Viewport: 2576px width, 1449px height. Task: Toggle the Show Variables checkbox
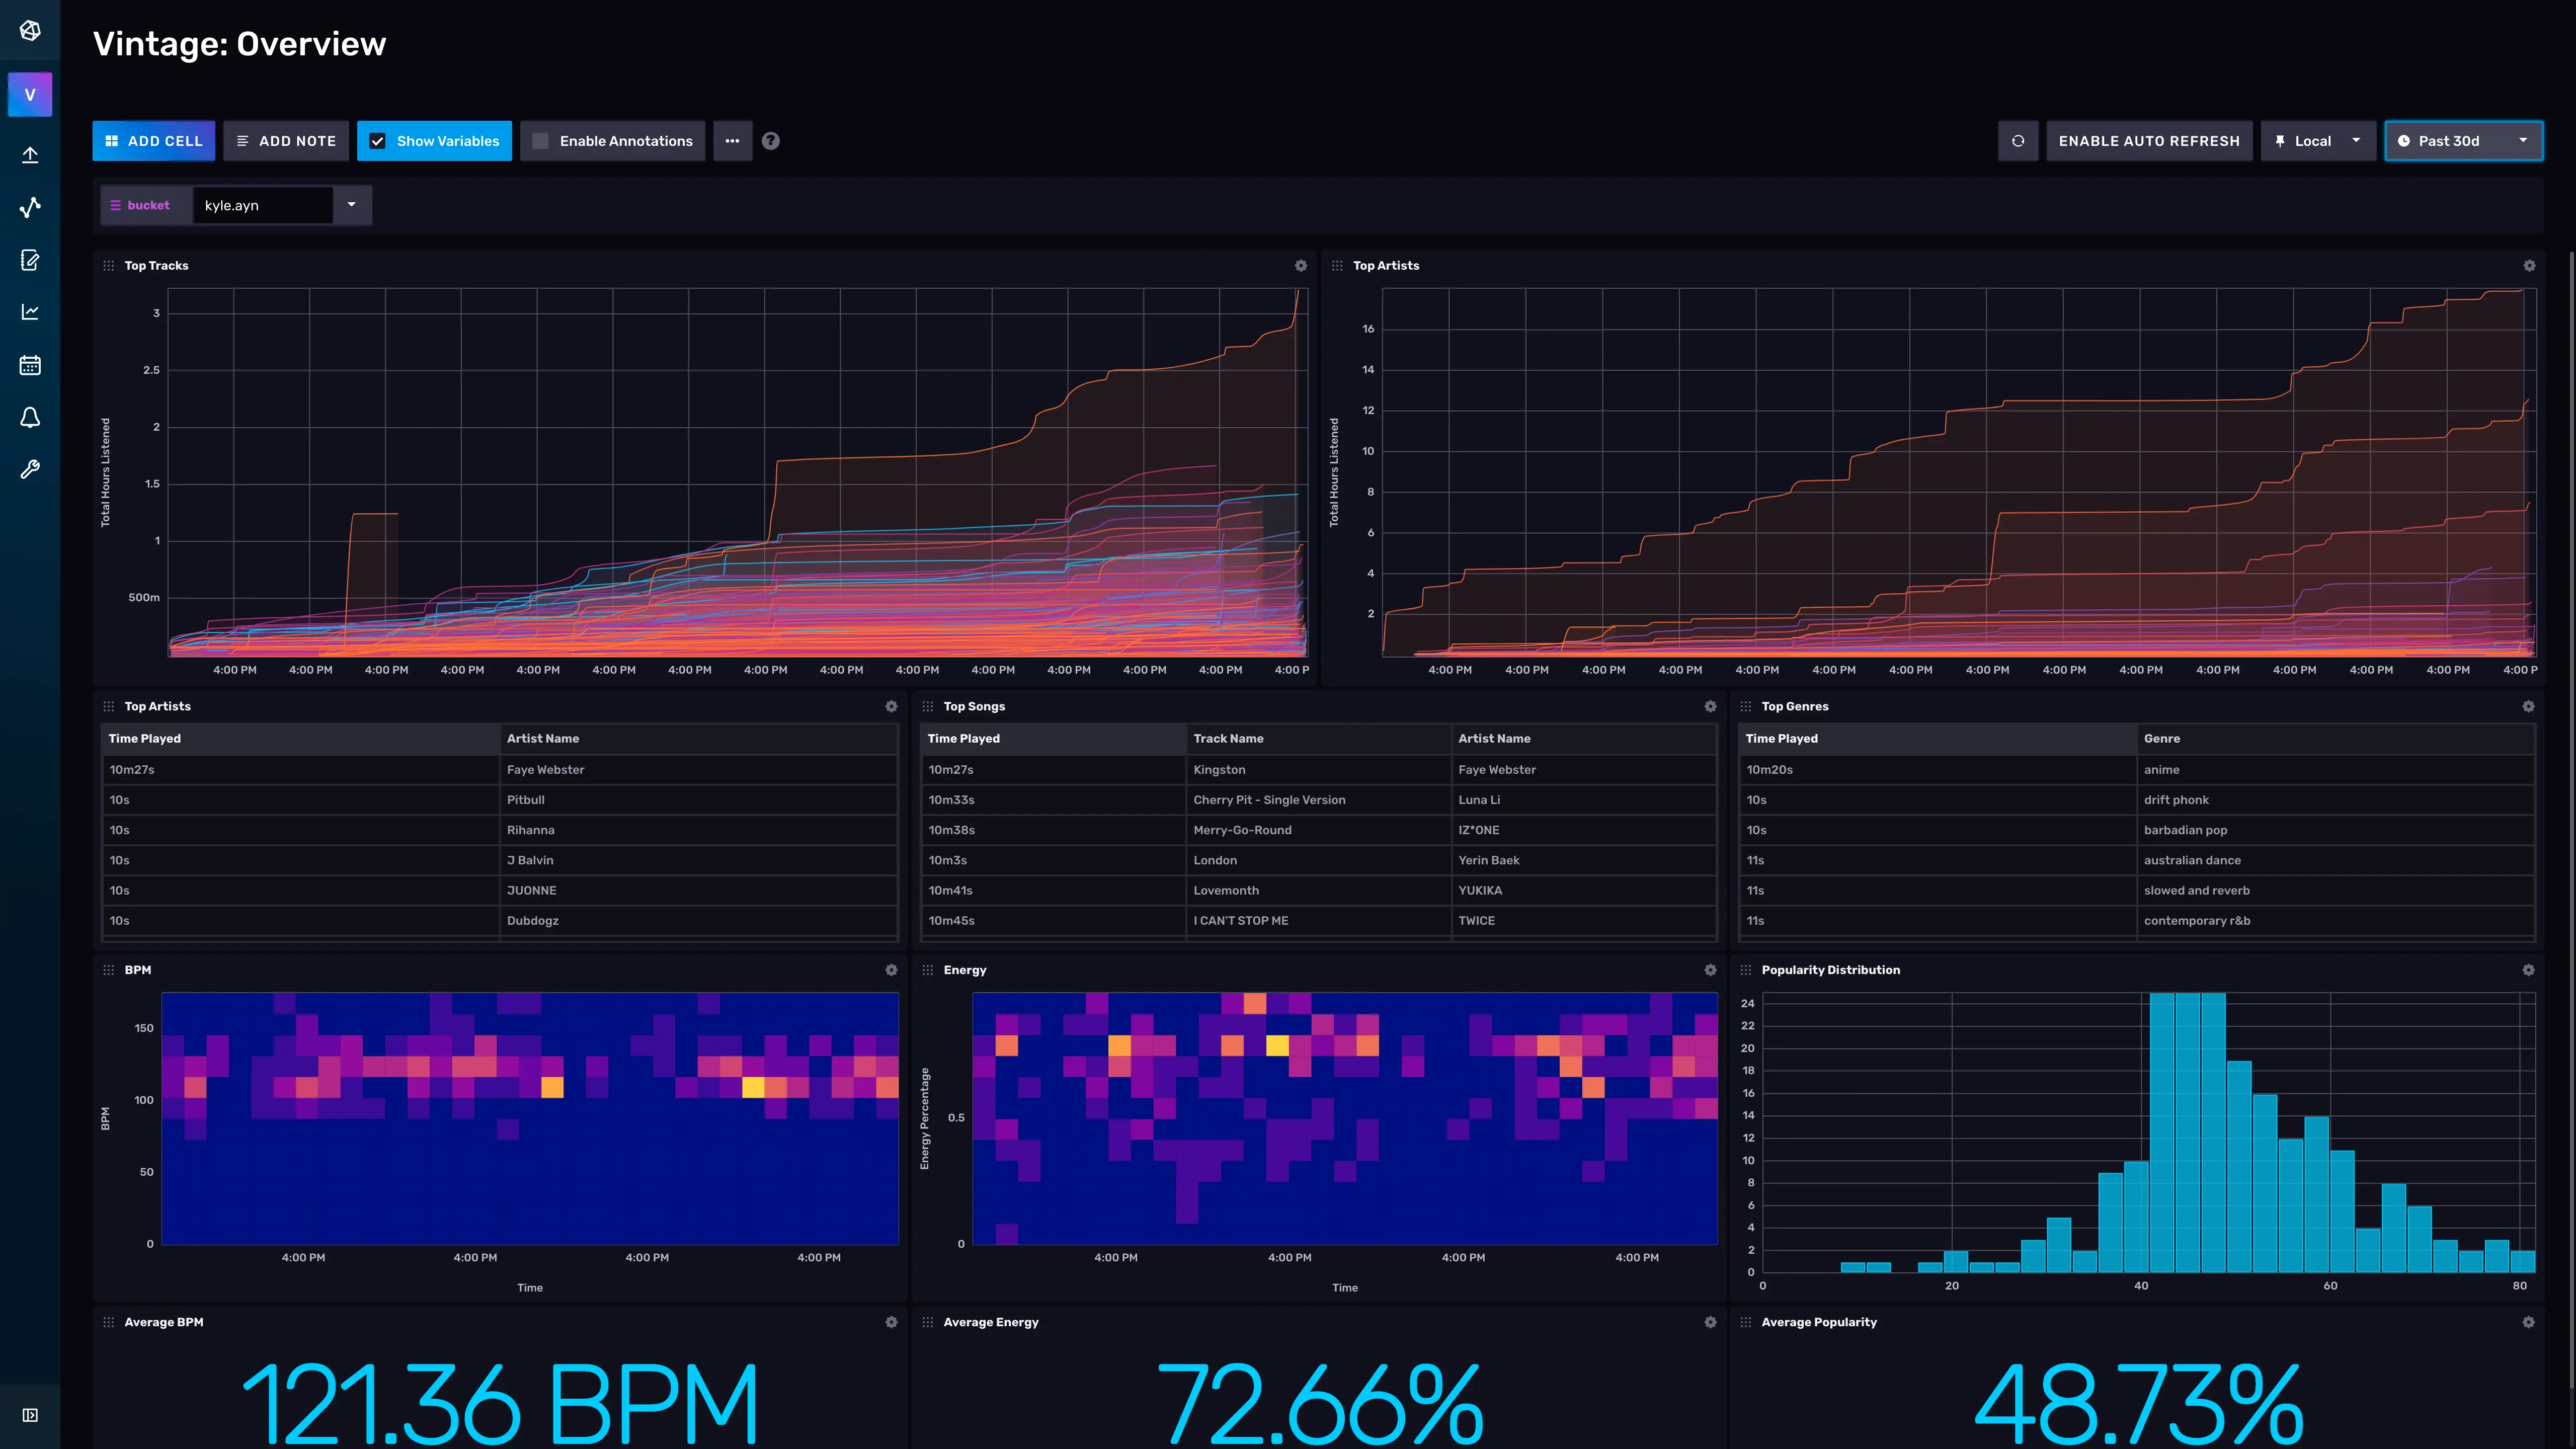(x=378, y=141)
